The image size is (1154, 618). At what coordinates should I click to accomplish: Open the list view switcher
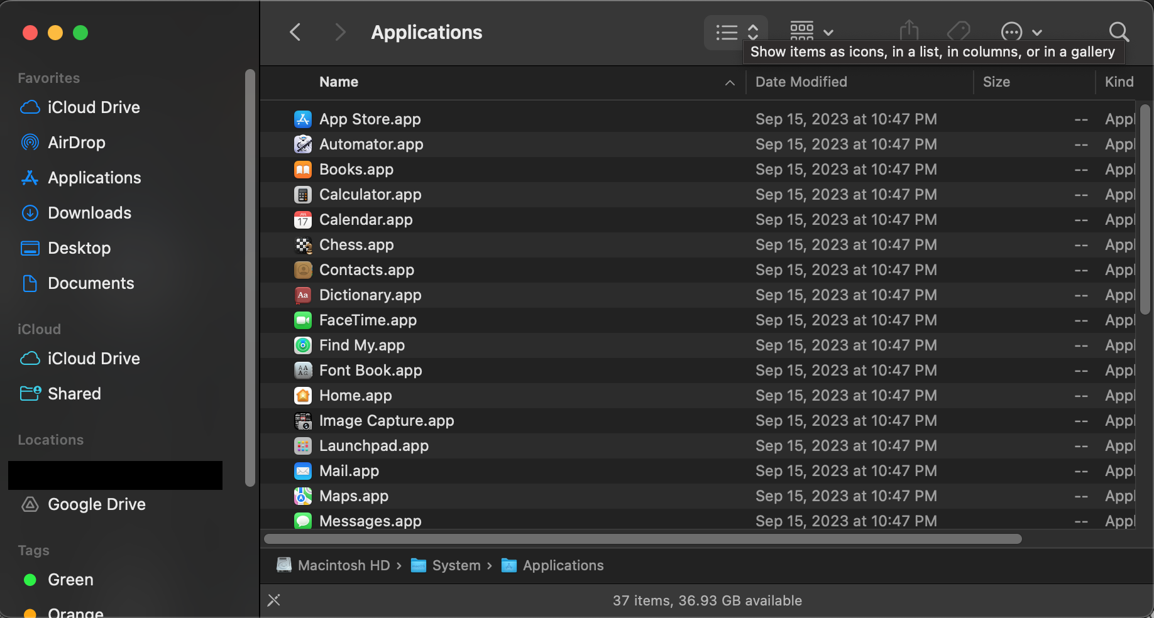(736, 32)
